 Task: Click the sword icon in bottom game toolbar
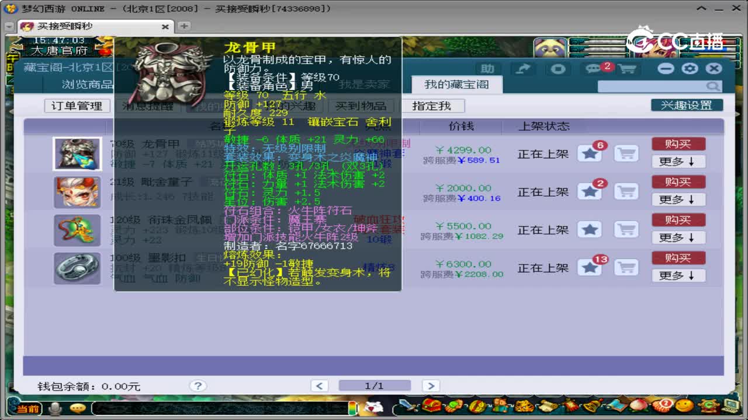pyautogui.click(x=409, y=405)
